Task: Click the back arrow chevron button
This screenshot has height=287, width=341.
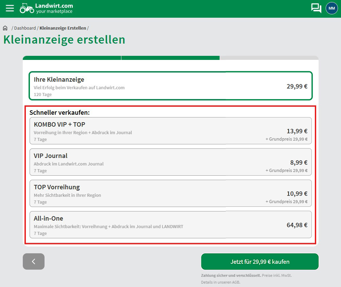Action: click(33, 261)
